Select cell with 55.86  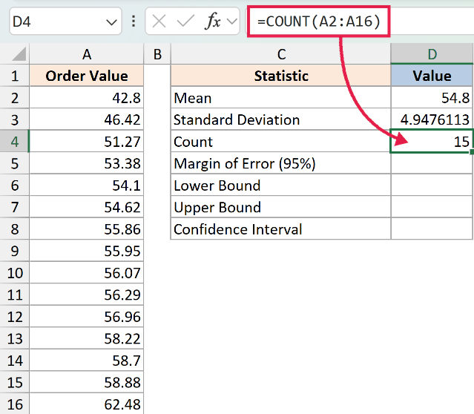[87, 229]
